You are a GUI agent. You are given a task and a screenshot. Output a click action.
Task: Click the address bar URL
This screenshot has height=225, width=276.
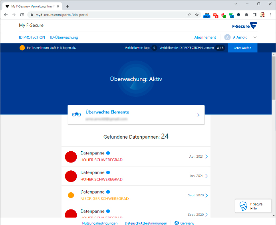pos(62,15)
